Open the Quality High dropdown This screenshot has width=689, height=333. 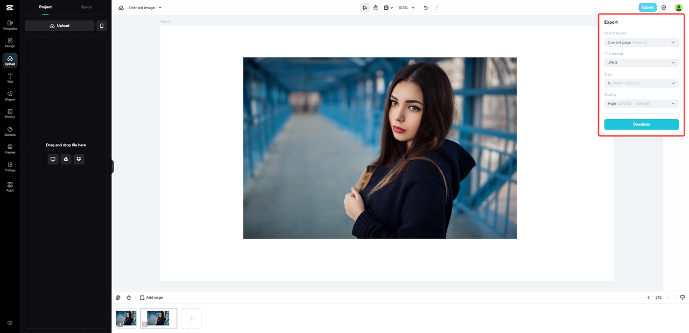tap(641, 104)
